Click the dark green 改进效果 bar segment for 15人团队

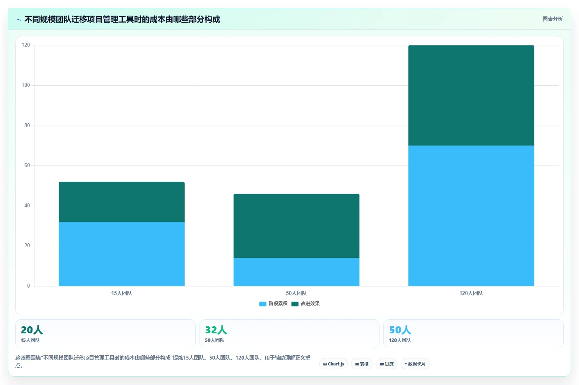(122, 202)
